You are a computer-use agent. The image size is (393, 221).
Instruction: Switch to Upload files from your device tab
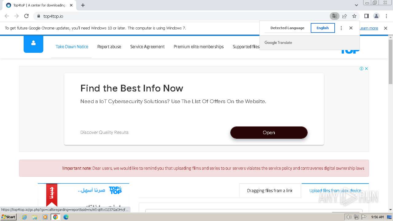point(335,191)
